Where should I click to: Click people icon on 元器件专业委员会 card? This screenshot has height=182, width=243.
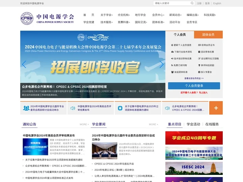tap(26, 108)
